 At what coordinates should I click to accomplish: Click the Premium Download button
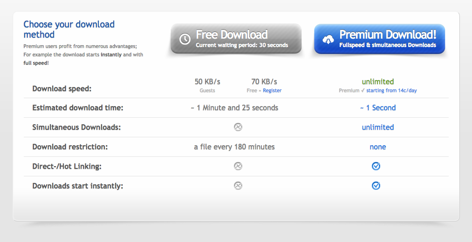379,39
